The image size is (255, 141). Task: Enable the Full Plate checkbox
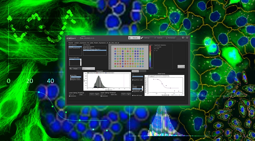click(71, 75)
